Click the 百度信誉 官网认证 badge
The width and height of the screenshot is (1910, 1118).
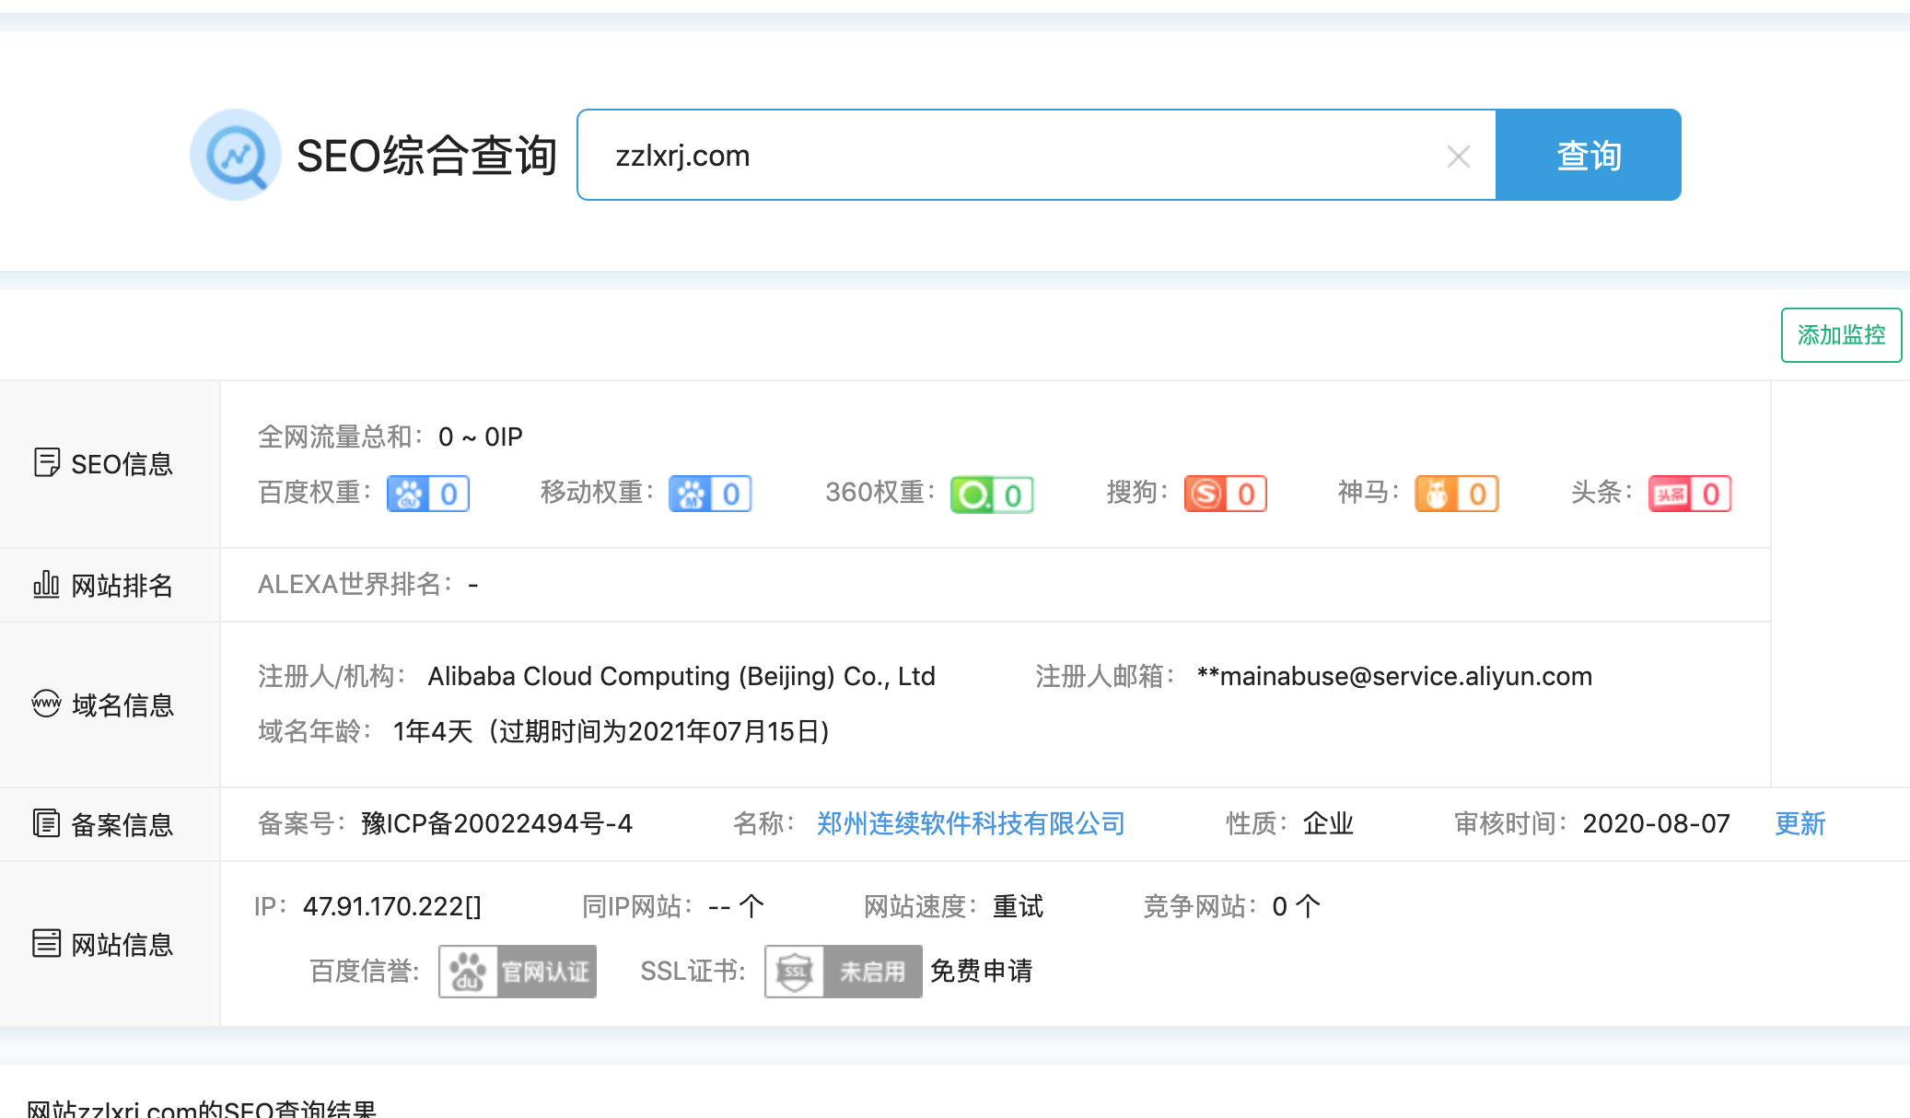tap(518, 972)
